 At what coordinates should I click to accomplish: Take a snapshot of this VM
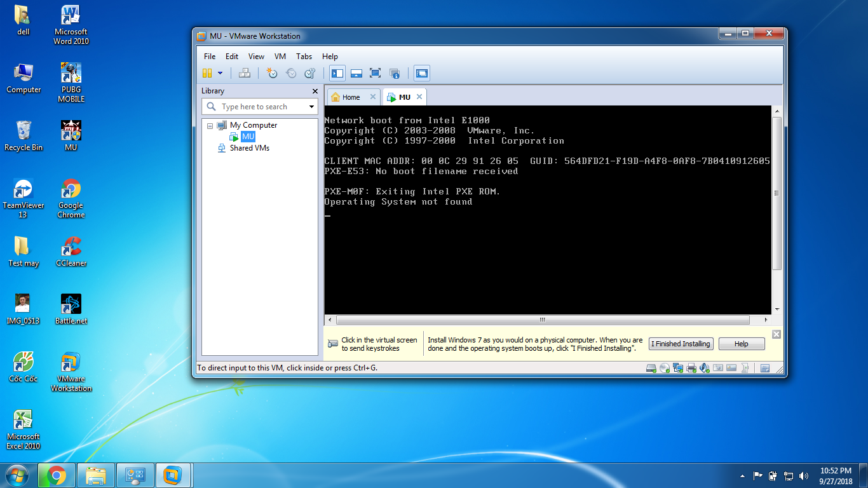pyautogui.click(x=272, y=73)
